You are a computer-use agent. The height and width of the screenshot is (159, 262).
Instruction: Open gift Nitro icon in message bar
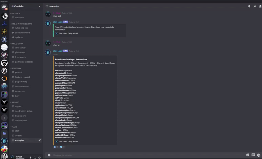tap(248, 155)
